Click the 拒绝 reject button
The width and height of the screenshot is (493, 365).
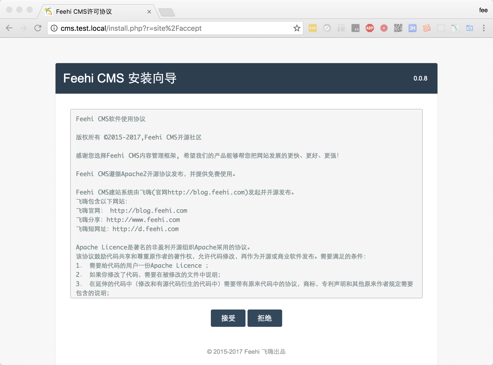[265, 318]
